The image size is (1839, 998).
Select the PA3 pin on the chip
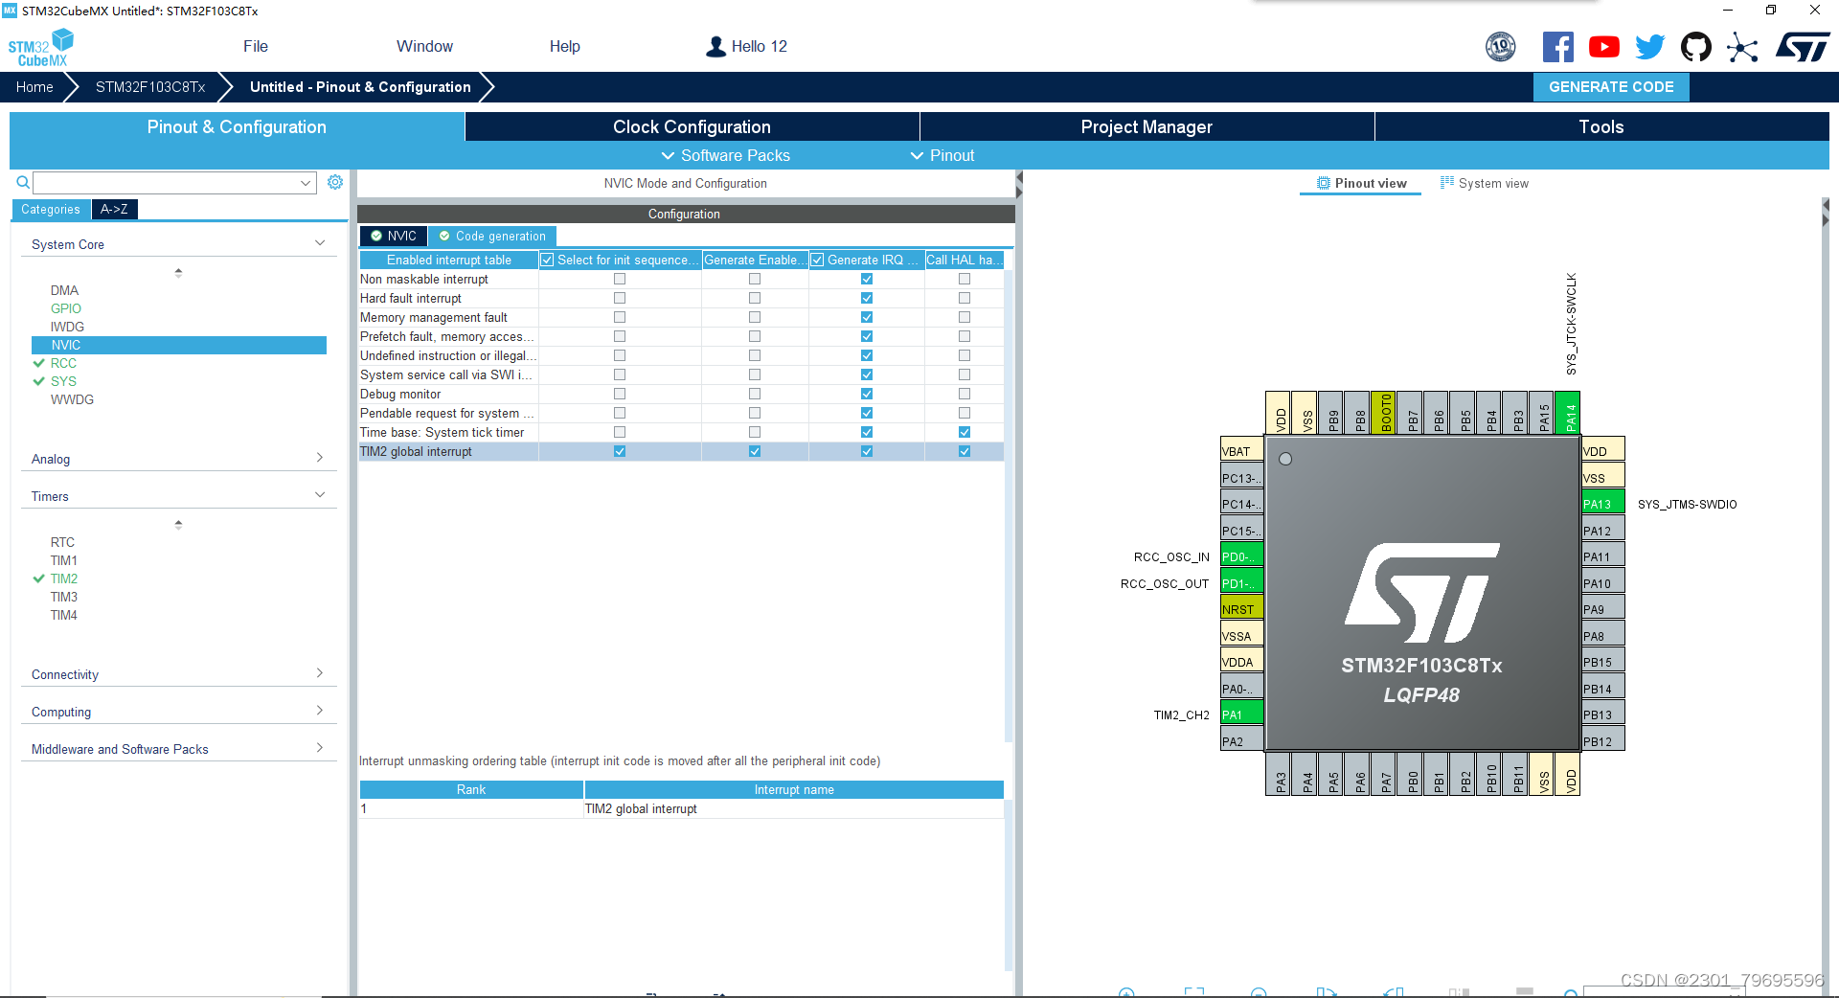pyautogui.click(x=1278, y=775)
